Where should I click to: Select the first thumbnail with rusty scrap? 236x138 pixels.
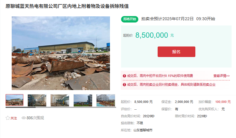coord(14,100)
